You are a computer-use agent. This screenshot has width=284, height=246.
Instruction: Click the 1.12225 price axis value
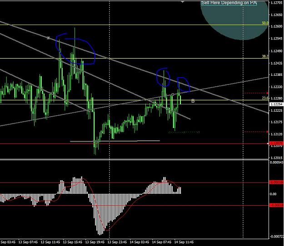coord(276,110)
